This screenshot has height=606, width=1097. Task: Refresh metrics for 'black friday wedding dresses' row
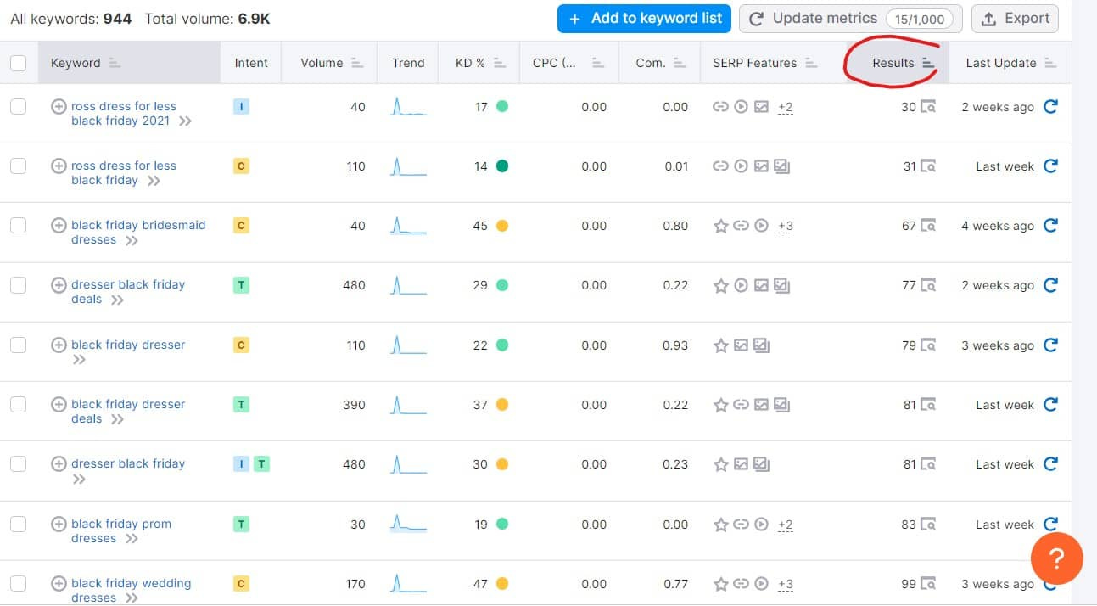point(1051,584)
